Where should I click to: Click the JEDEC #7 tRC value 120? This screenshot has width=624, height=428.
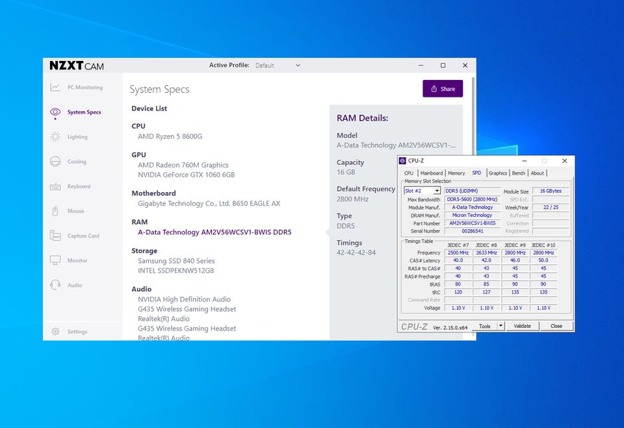458,292
